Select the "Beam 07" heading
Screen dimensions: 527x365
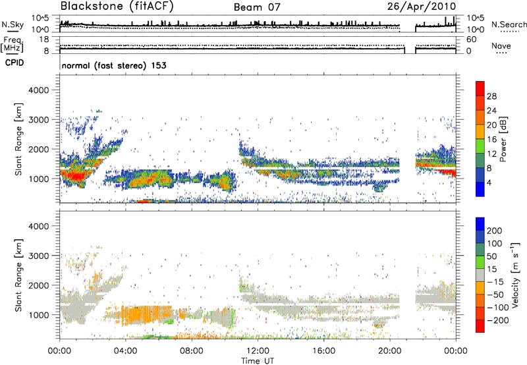click(257, 7)
